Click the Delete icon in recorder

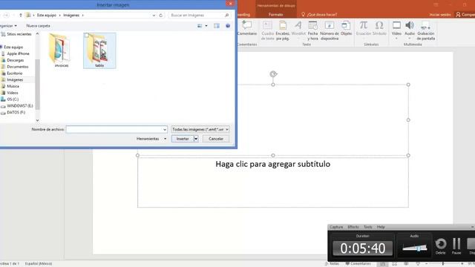point(441,244)
